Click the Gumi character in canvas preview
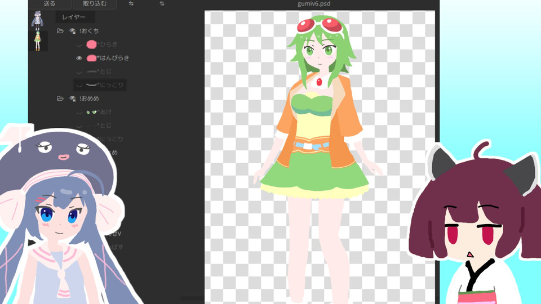Screen dimensions: 541x304 [x=317, y=159]
